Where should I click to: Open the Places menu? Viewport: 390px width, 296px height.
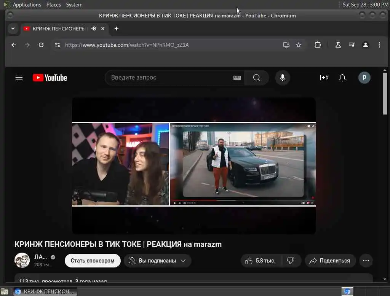click(53, 5)
